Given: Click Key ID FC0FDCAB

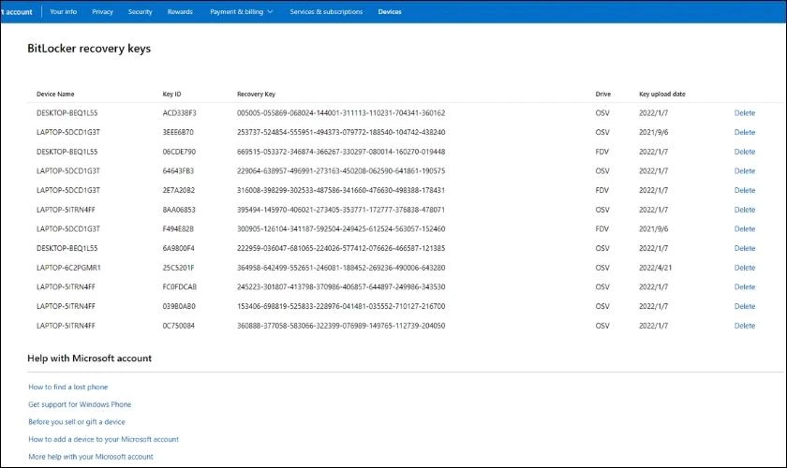Looking at the screenshot, I should coord(179,287).
